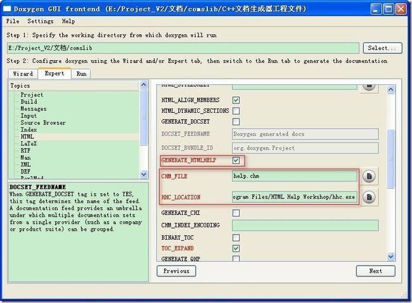Click the Select... button for working directory
Viewport: 412px width, 303px height.
[382, 48]
